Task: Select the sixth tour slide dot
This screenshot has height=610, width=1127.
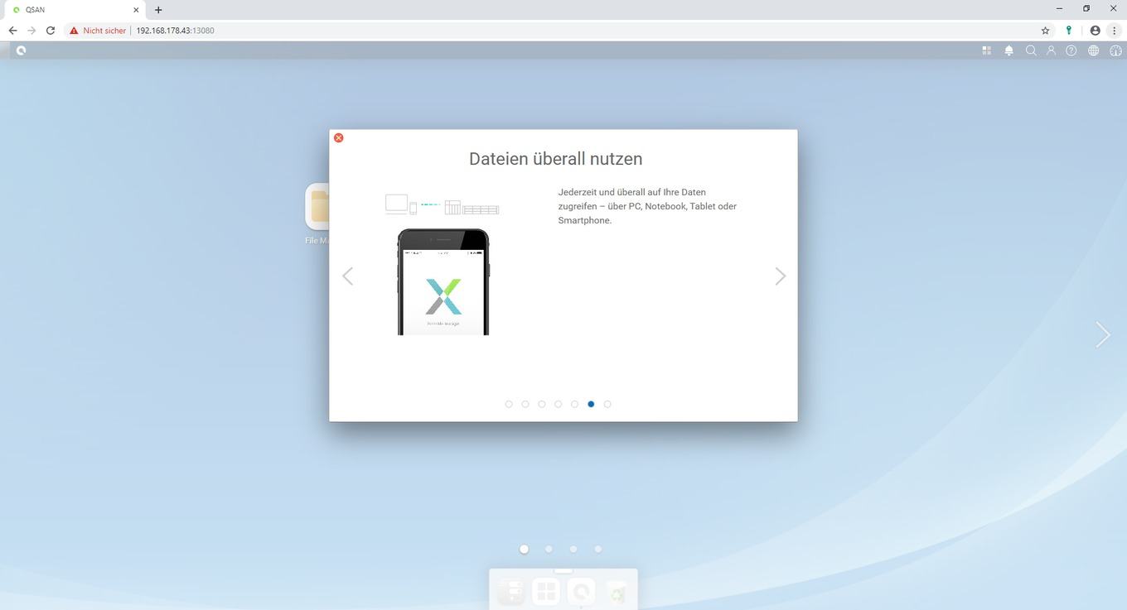Action: click(591, 404)
